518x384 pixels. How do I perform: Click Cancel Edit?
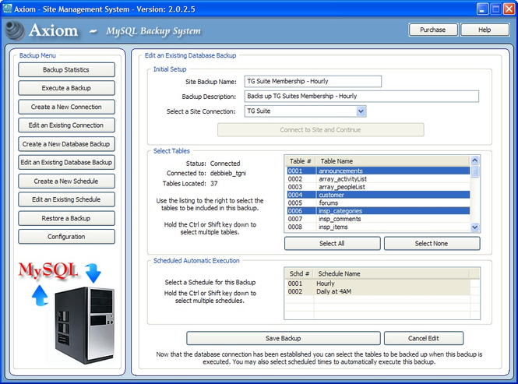pyautogui.click(x=424, y=338)
